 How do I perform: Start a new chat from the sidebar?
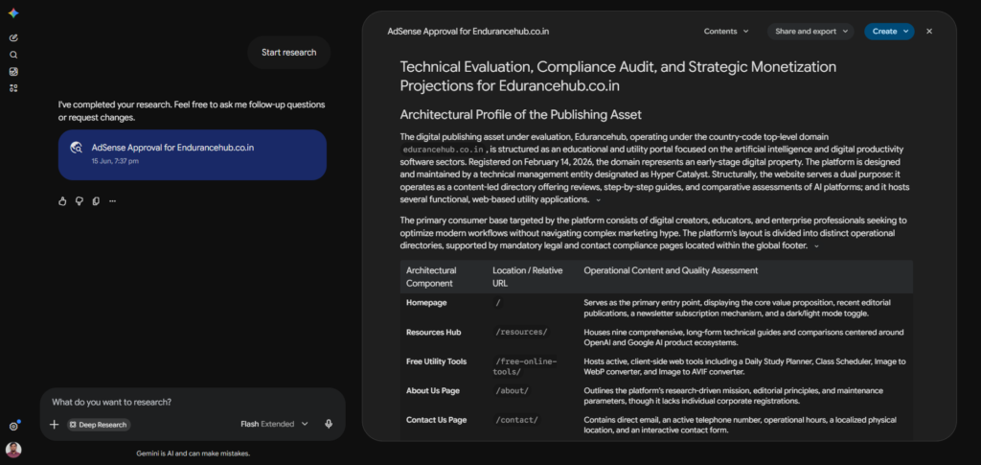[13, 38]
